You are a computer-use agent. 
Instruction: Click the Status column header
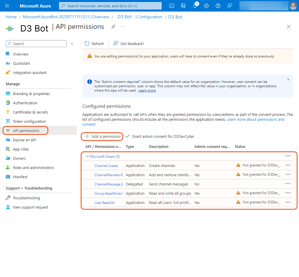pos(240,146)
